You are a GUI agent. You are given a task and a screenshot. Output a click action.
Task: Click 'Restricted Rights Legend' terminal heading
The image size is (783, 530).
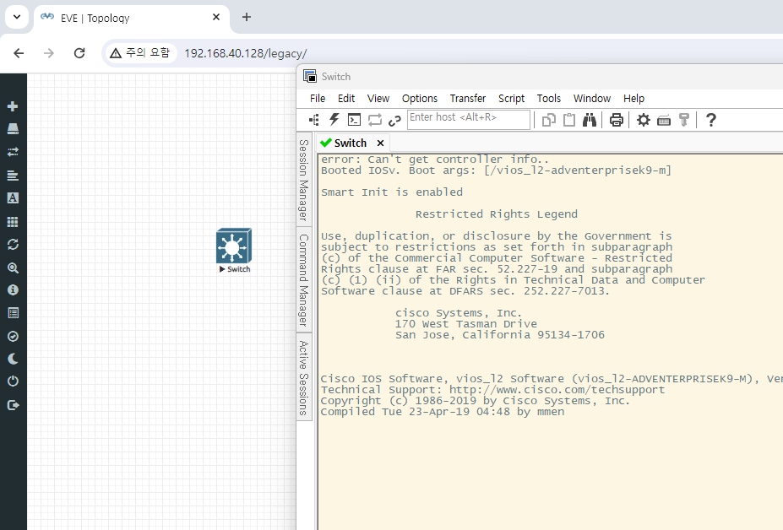coord(497,214)
